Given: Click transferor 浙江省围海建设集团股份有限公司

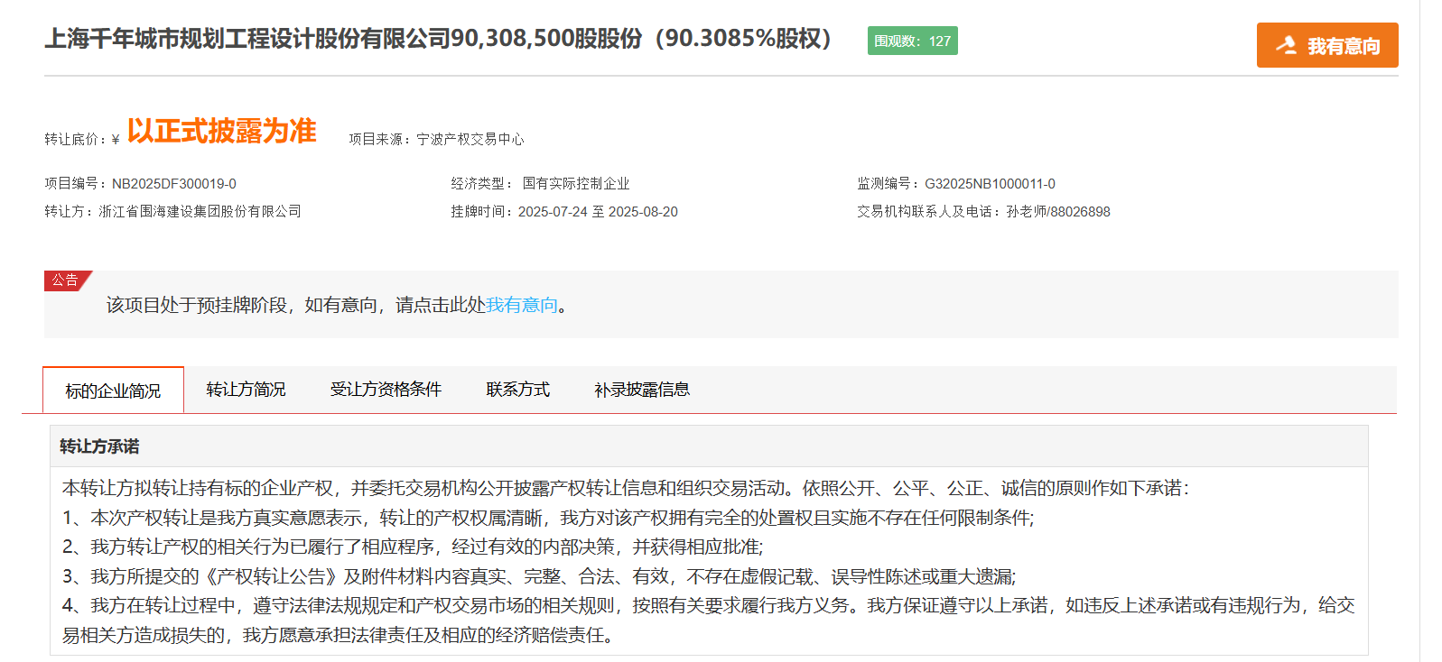Looking at the screenshot, I should click(x=200, y=211).
